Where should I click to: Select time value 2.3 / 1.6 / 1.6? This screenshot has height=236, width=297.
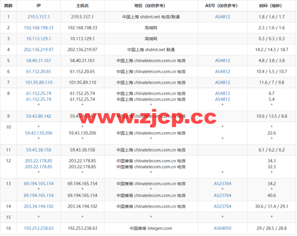coord(271,28)
